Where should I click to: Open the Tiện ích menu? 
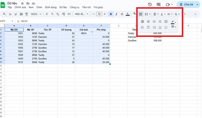(86, 7)
